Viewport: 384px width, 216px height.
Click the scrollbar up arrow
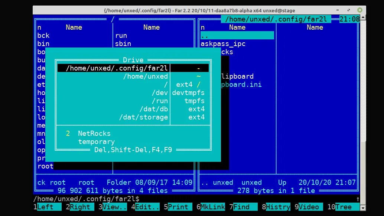point(363,17)
